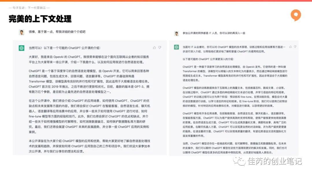Click the user avatar next to '很棒，基于第一点'

(21, 32)
